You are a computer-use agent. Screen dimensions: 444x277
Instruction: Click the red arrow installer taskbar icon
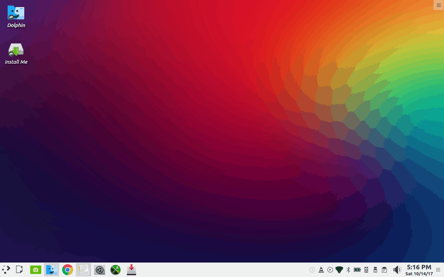pos(131,270)
